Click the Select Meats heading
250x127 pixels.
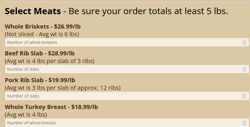33,11
